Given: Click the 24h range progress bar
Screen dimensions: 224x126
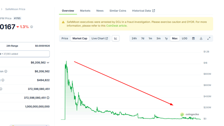Looking at the screenshot, I should [25, 42].
